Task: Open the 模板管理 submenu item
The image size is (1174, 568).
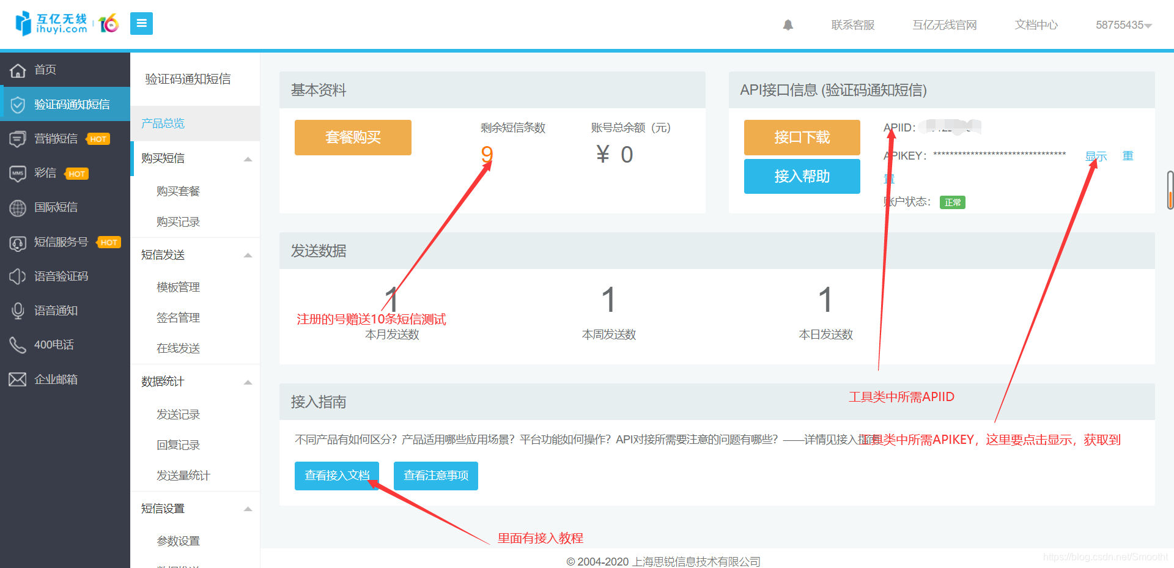Action: coord(178,287)
